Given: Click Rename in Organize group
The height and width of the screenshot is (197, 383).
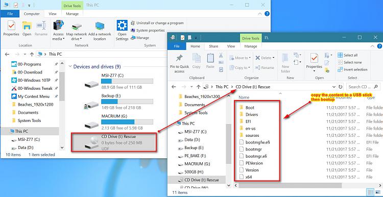Looking at the screenshot, I should 265,67.
